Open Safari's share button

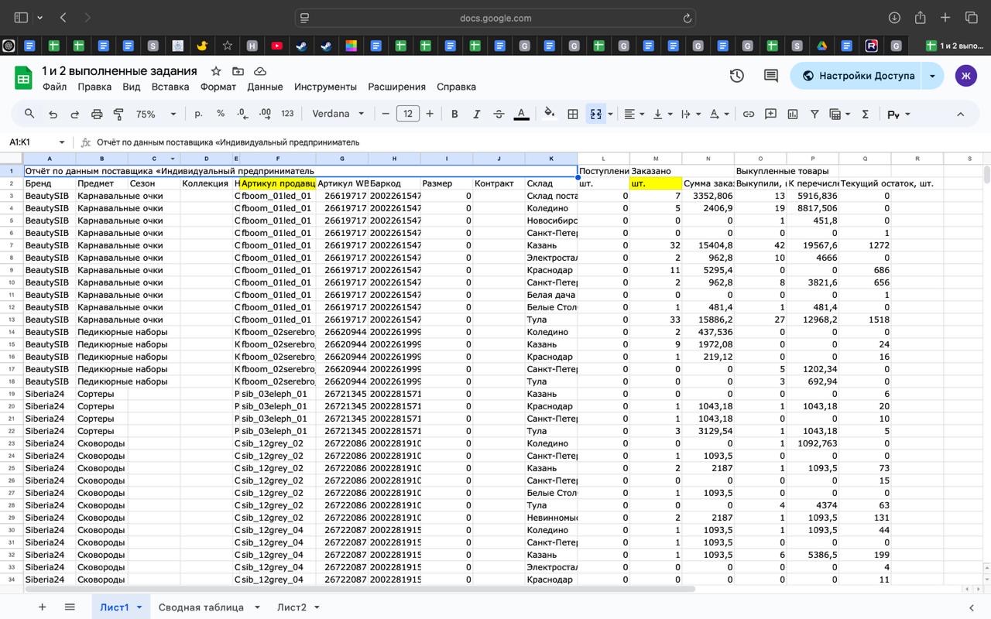tap(920, 18)
